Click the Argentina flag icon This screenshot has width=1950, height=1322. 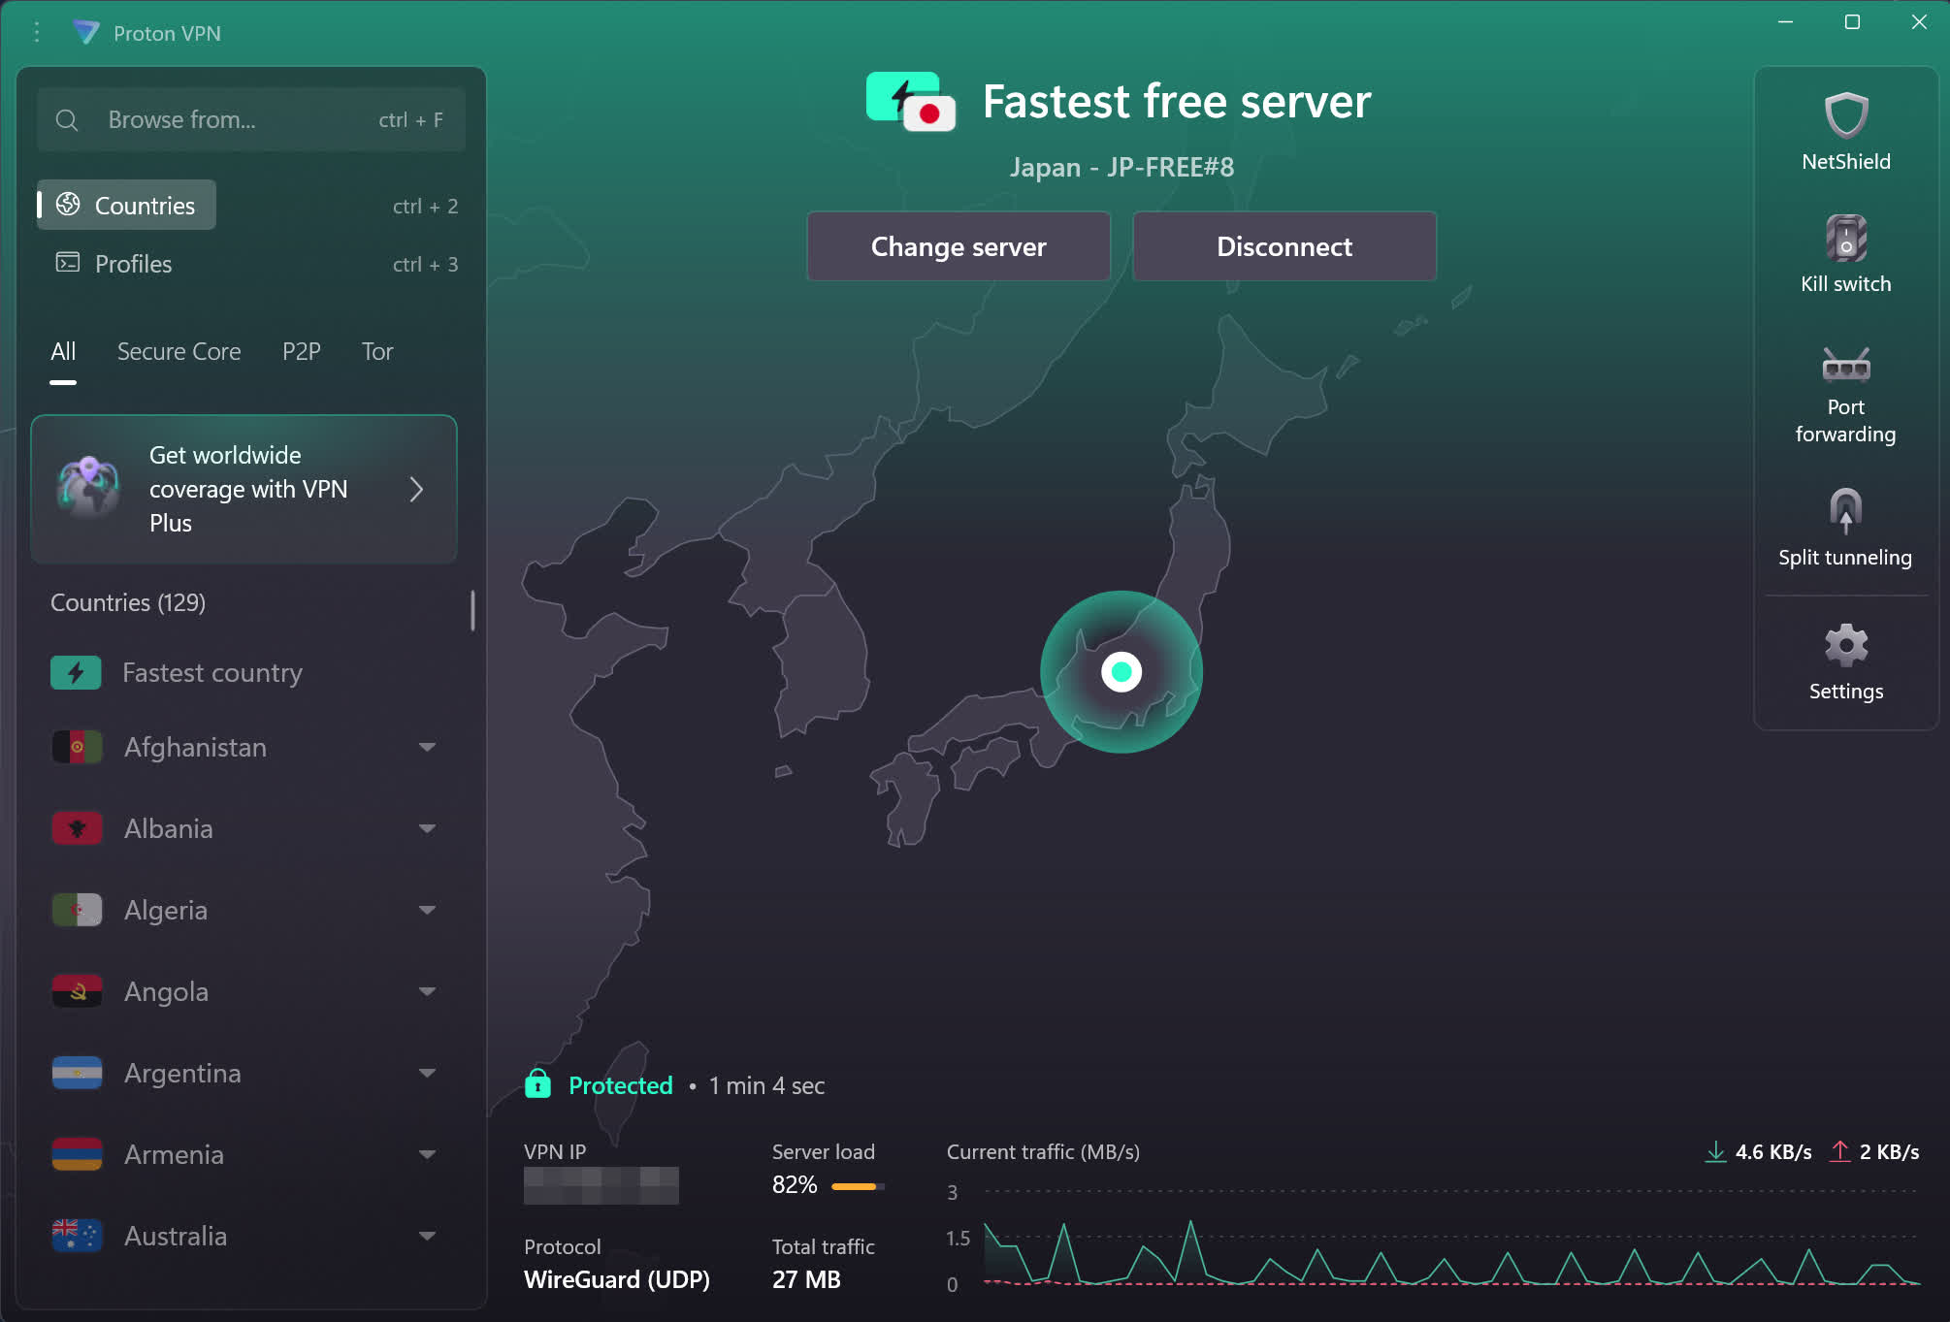[77, 1073]
